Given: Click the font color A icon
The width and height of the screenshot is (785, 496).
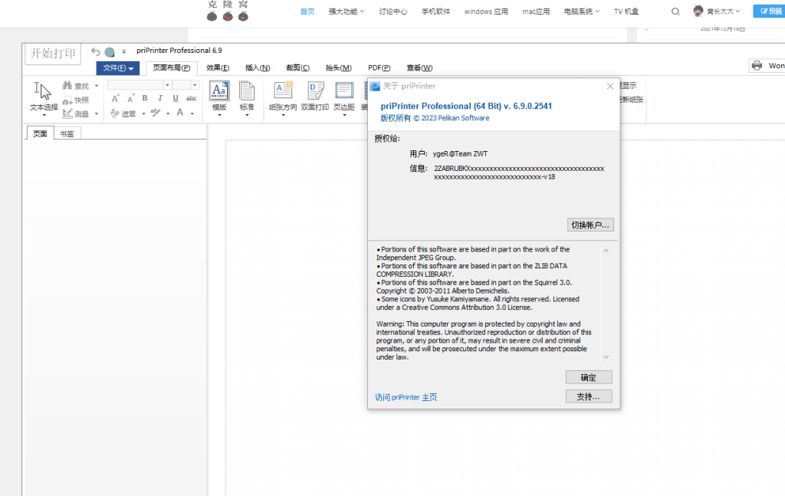Looking at the screenshot, I should point(179,113).
